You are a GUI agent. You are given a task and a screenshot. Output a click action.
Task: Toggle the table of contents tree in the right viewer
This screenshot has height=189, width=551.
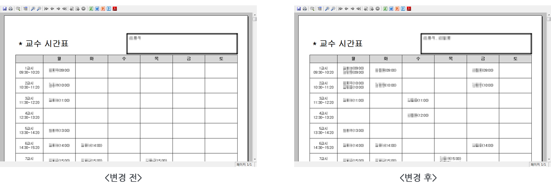click(320, 9)
